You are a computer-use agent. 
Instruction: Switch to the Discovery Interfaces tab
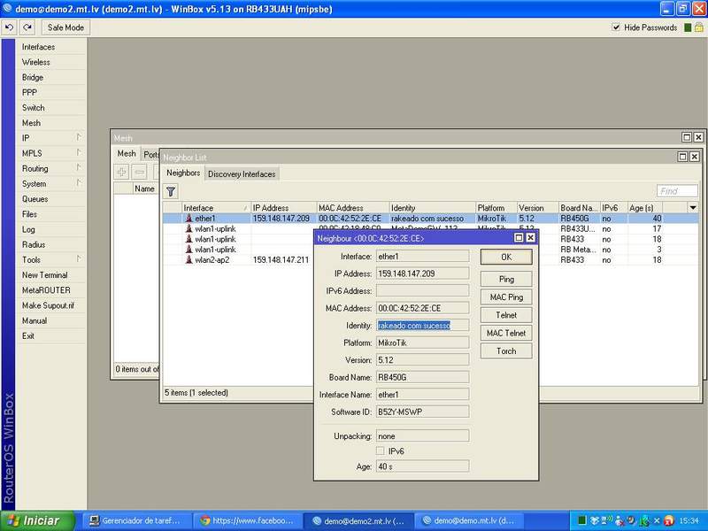pyautogui.click(x=242, y=173)
